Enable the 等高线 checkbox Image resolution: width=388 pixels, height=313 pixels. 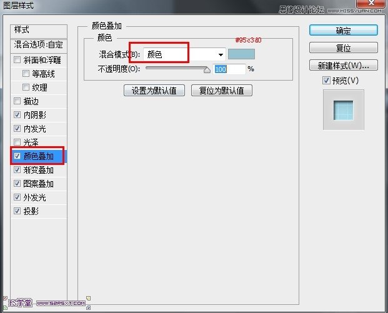coord(26,74)
